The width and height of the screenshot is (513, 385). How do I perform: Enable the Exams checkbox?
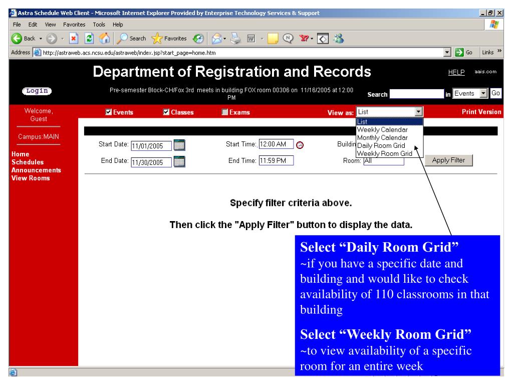click(x=224, y=112)
